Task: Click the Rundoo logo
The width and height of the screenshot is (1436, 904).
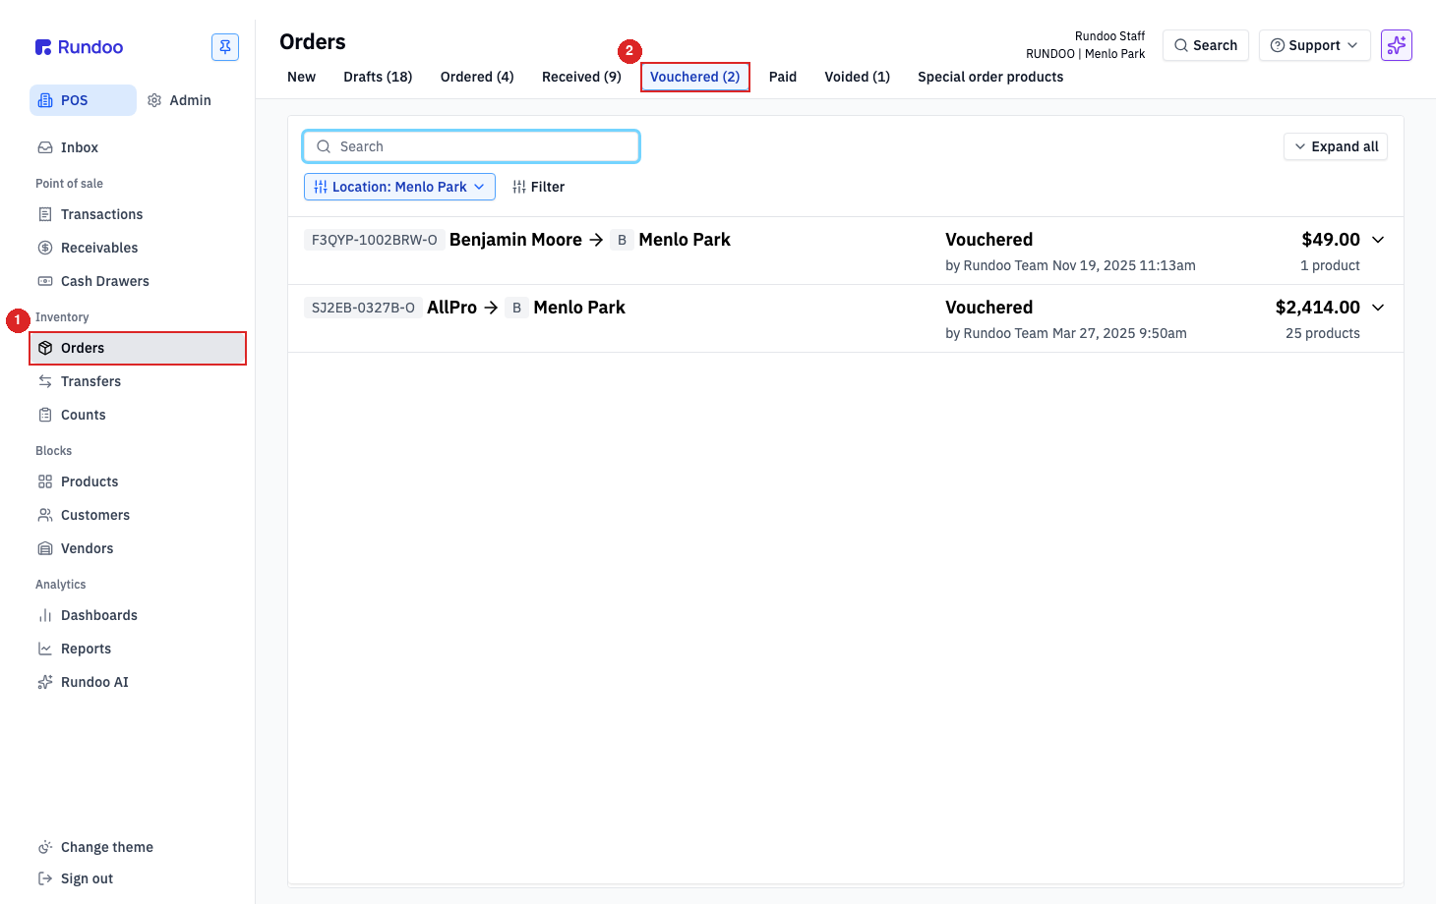Action: (79, 47)
